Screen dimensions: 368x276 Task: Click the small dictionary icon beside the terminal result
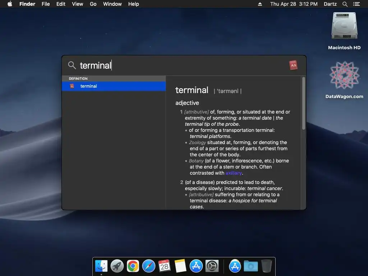click(x=72, y=86)
